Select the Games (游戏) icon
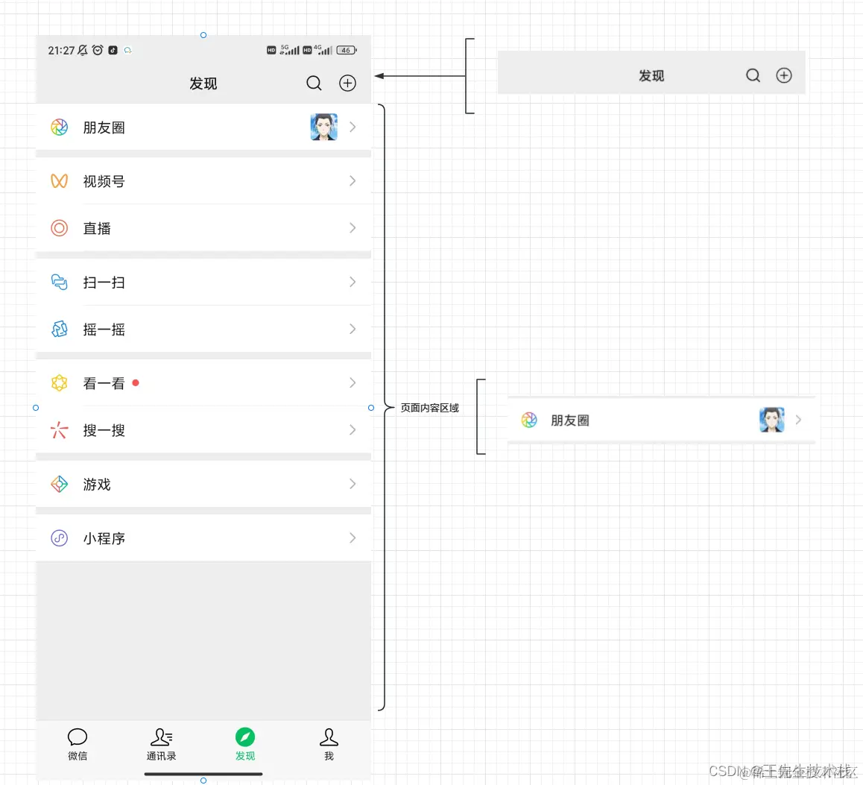Viewport: 863px width, 785px height. [x=59, y=484]
